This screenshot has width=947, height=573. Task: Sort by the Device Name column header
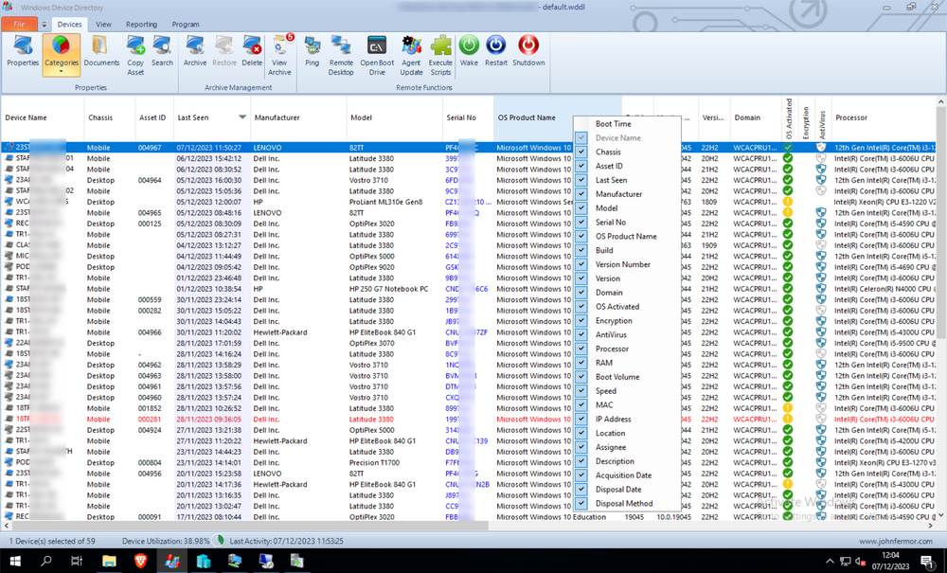click(x=43, y=117)
